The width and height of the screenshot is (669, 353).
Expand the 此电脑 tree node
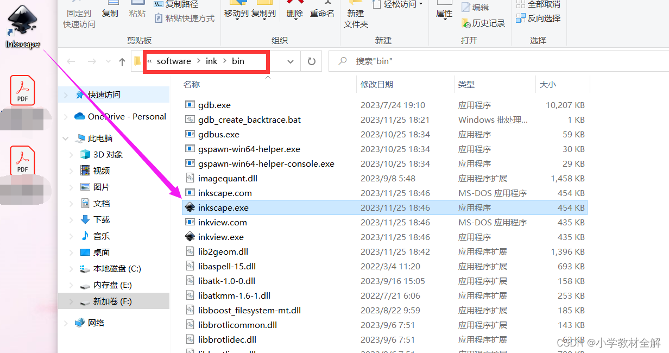click(65, 138)
